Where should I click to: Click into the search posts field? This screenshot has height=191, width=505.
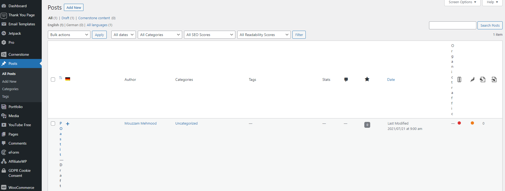[x=452, y=25]
